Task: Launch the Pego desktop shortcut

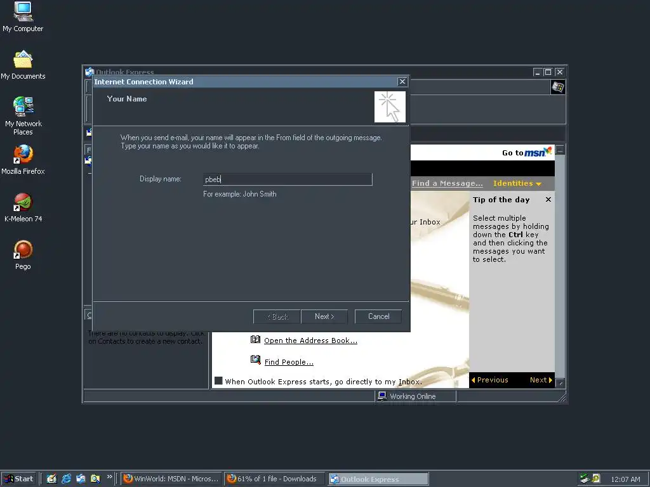Action: click(x=23, y=256)
